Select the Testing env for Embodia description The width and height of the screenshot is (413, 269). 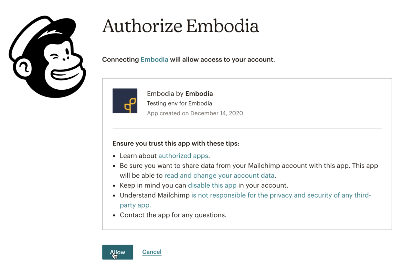point(179,103)
